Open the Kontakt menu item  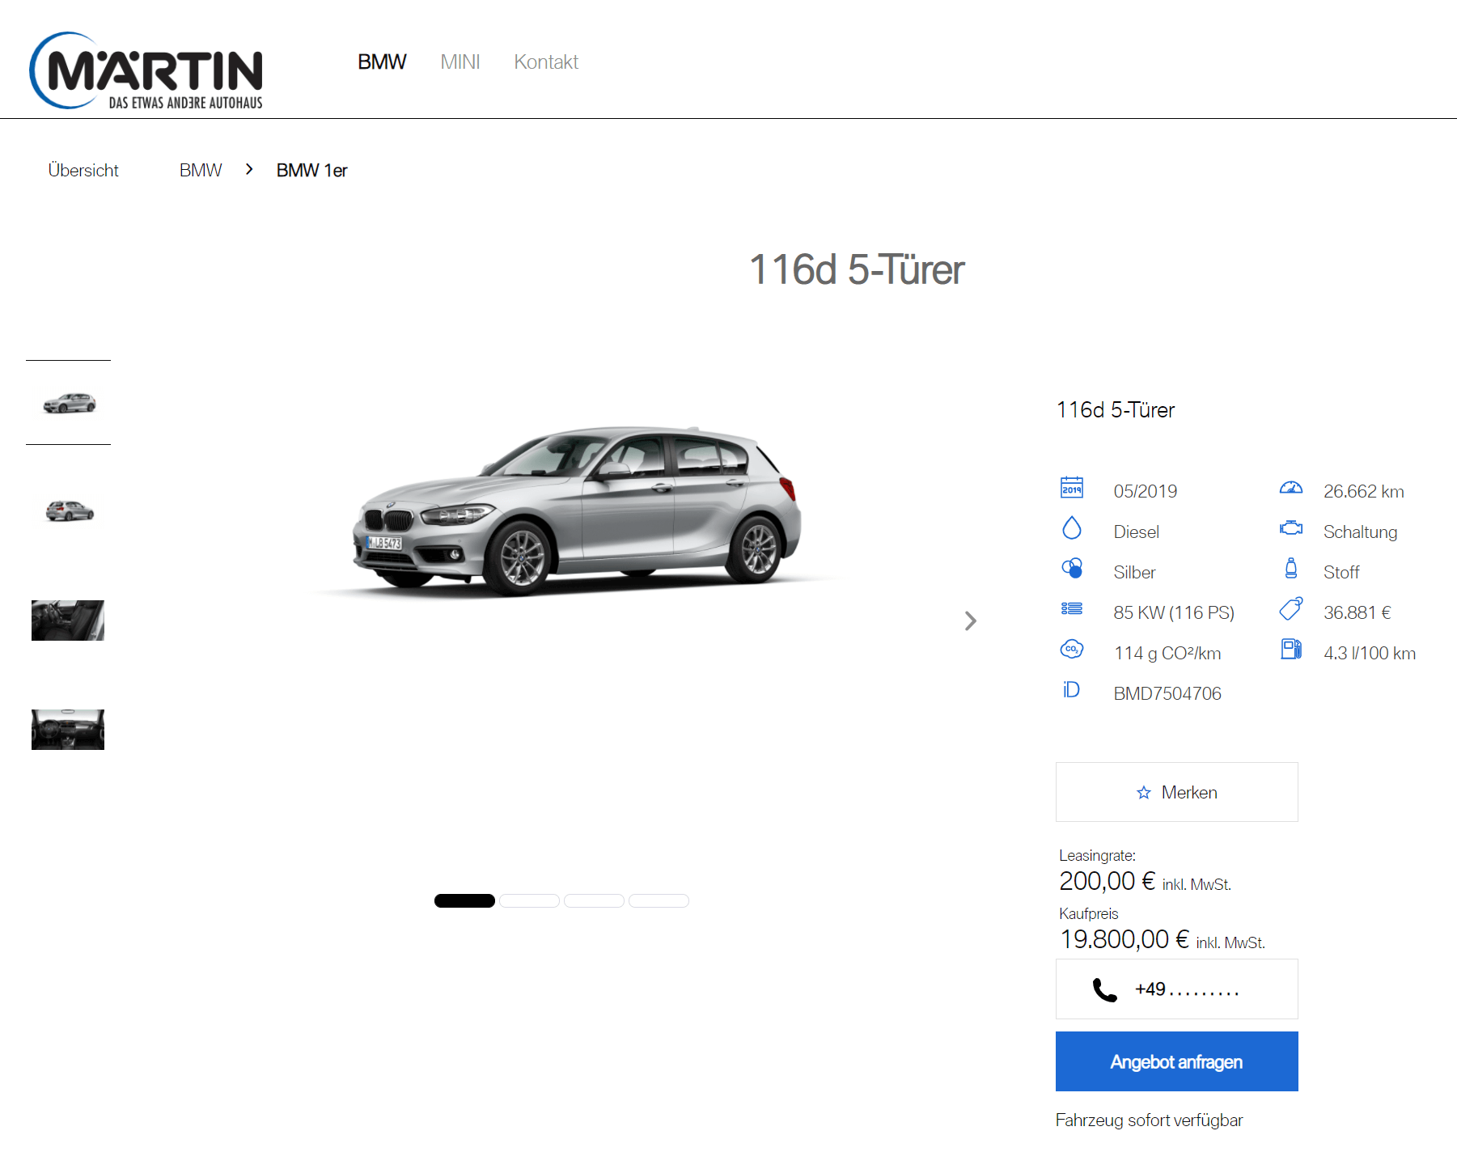[x=546, y=62]
